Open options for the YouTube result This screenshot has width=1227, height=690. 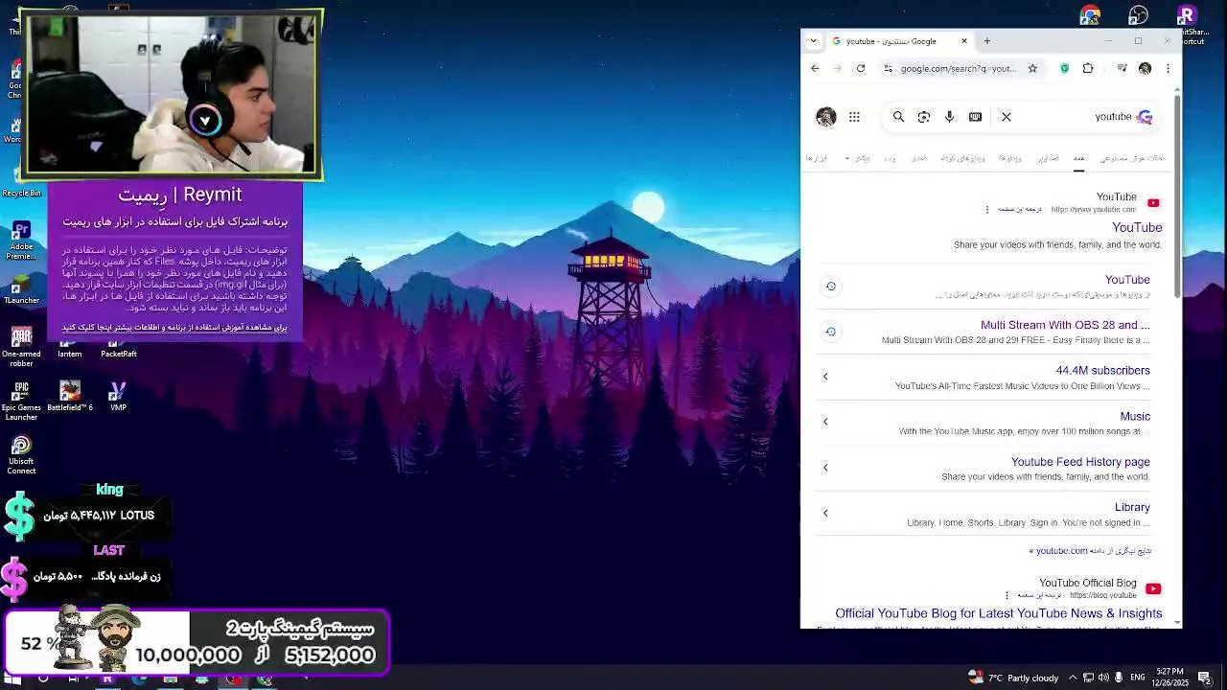pos(987,209)
